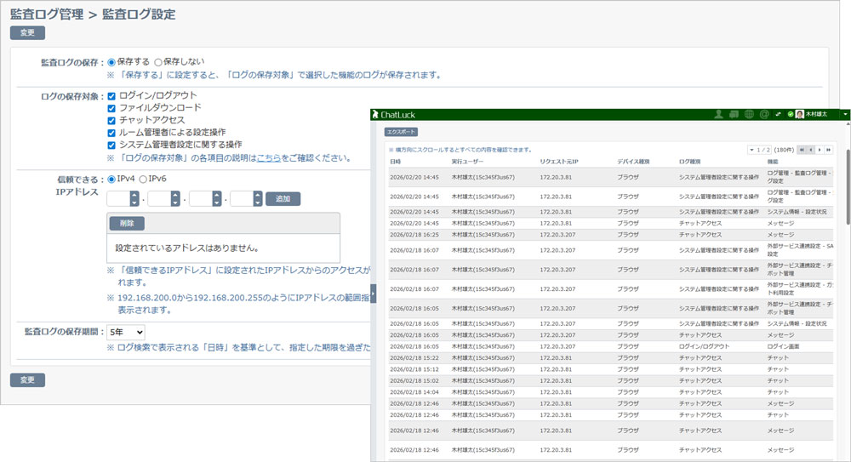Screen dimensions: 851x462
Task: Open the 監査ログの保存期間 5年 dropdown
Action: (126, 333)
